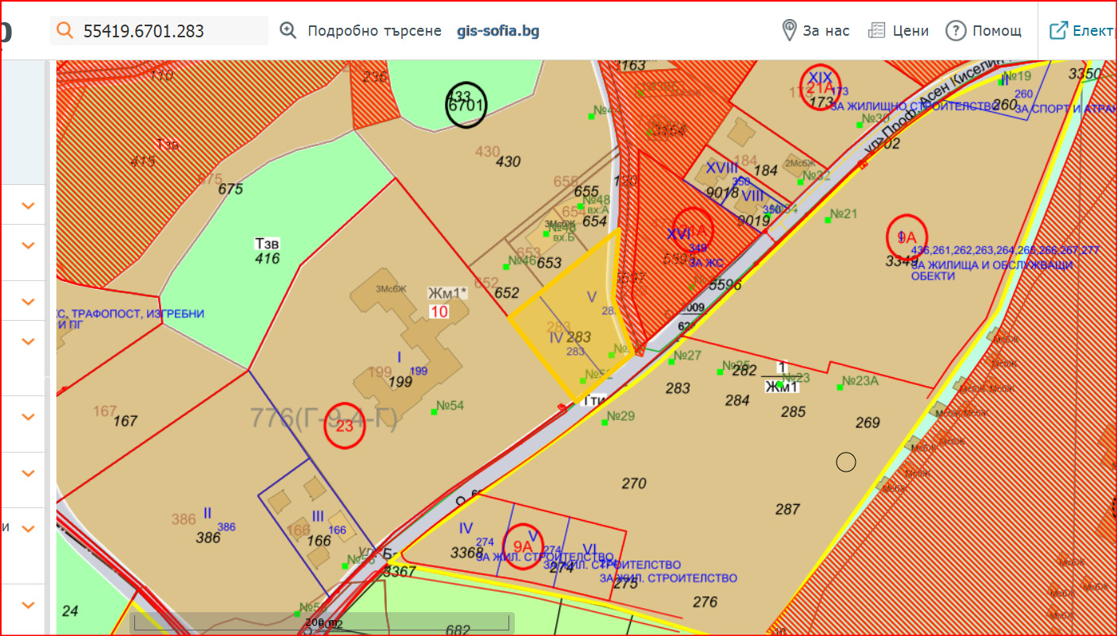Expand the topmost chevron in left sidebar

29,206
